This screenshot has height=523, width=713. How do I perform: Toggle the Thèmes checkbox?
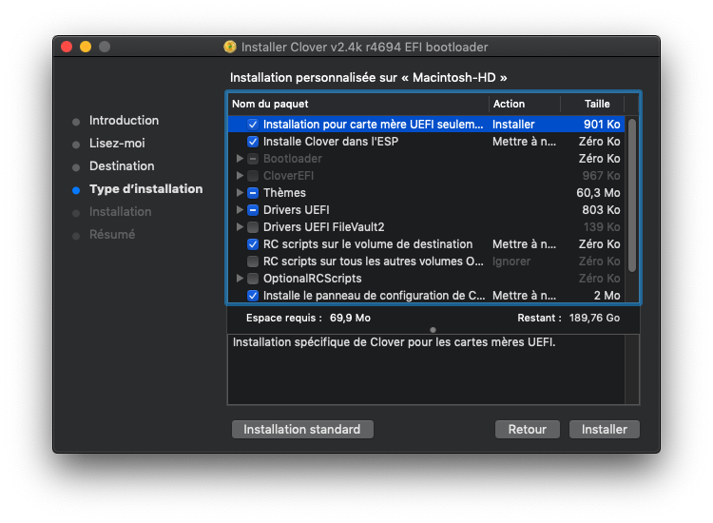pos(253,193)
